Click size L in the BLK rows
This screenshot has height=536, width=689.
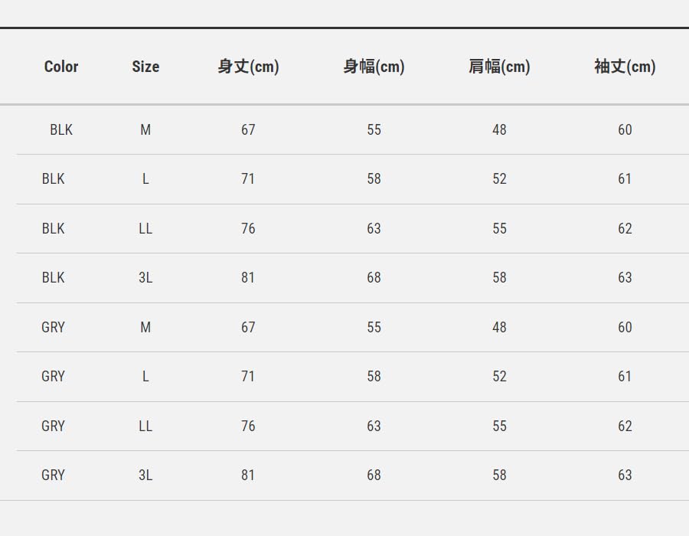click(145, 179)
